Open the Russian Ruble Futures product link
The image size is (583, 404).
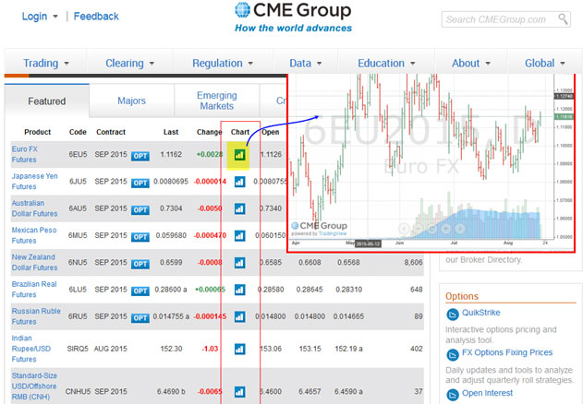coord(36,316)
